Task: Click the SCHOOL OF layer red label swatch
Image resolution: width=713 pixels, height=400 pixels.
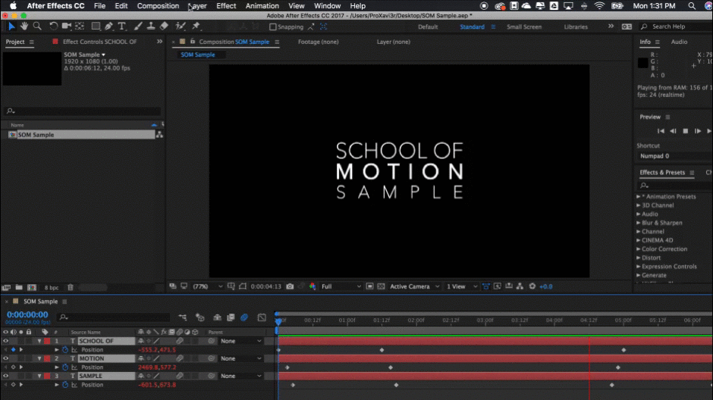Action: click(x=47, y=341)
